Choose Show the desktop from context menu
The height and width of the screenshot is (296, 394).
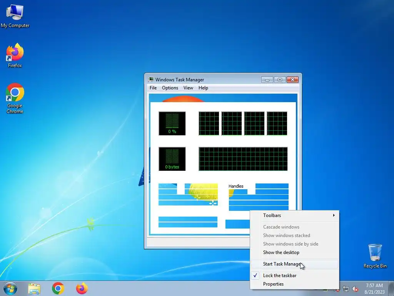294,252
